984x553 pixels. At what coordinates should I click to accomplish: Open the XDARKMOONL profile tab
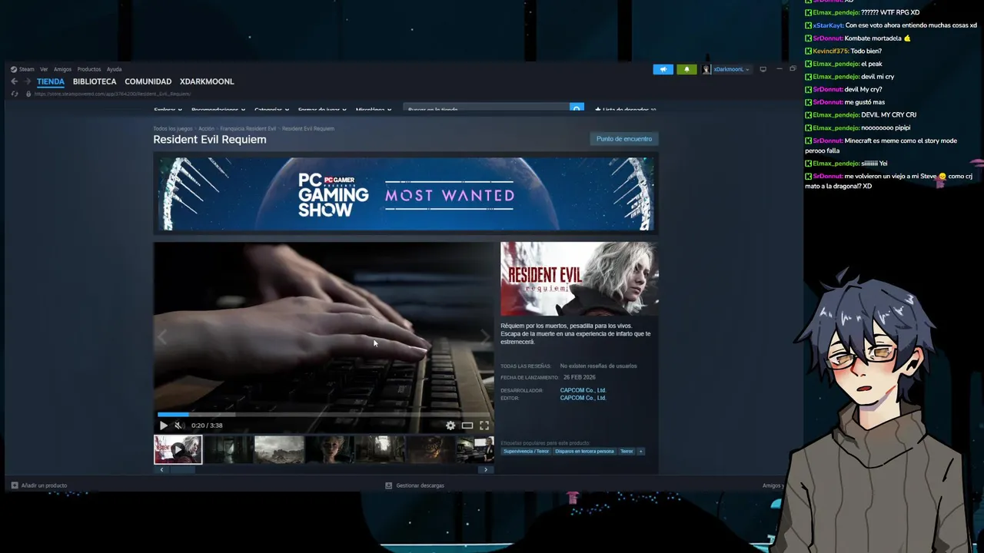coord(207,81)
